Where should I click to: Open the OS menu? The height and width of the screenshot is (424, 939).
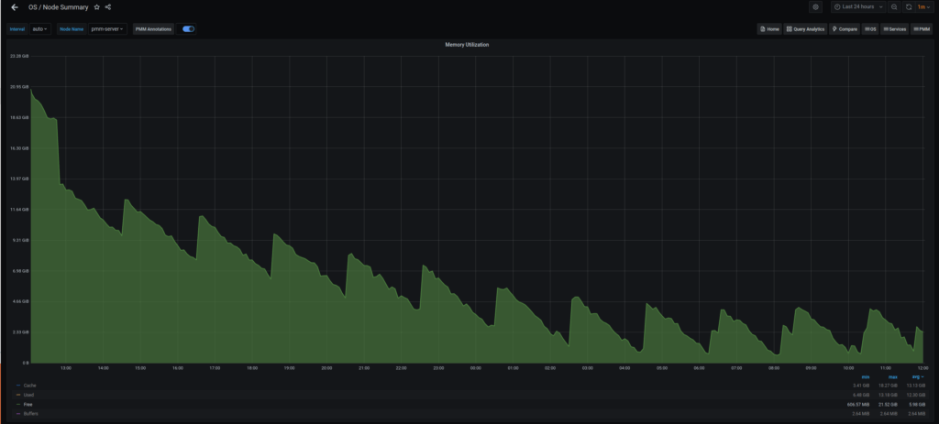pos(870,29)
